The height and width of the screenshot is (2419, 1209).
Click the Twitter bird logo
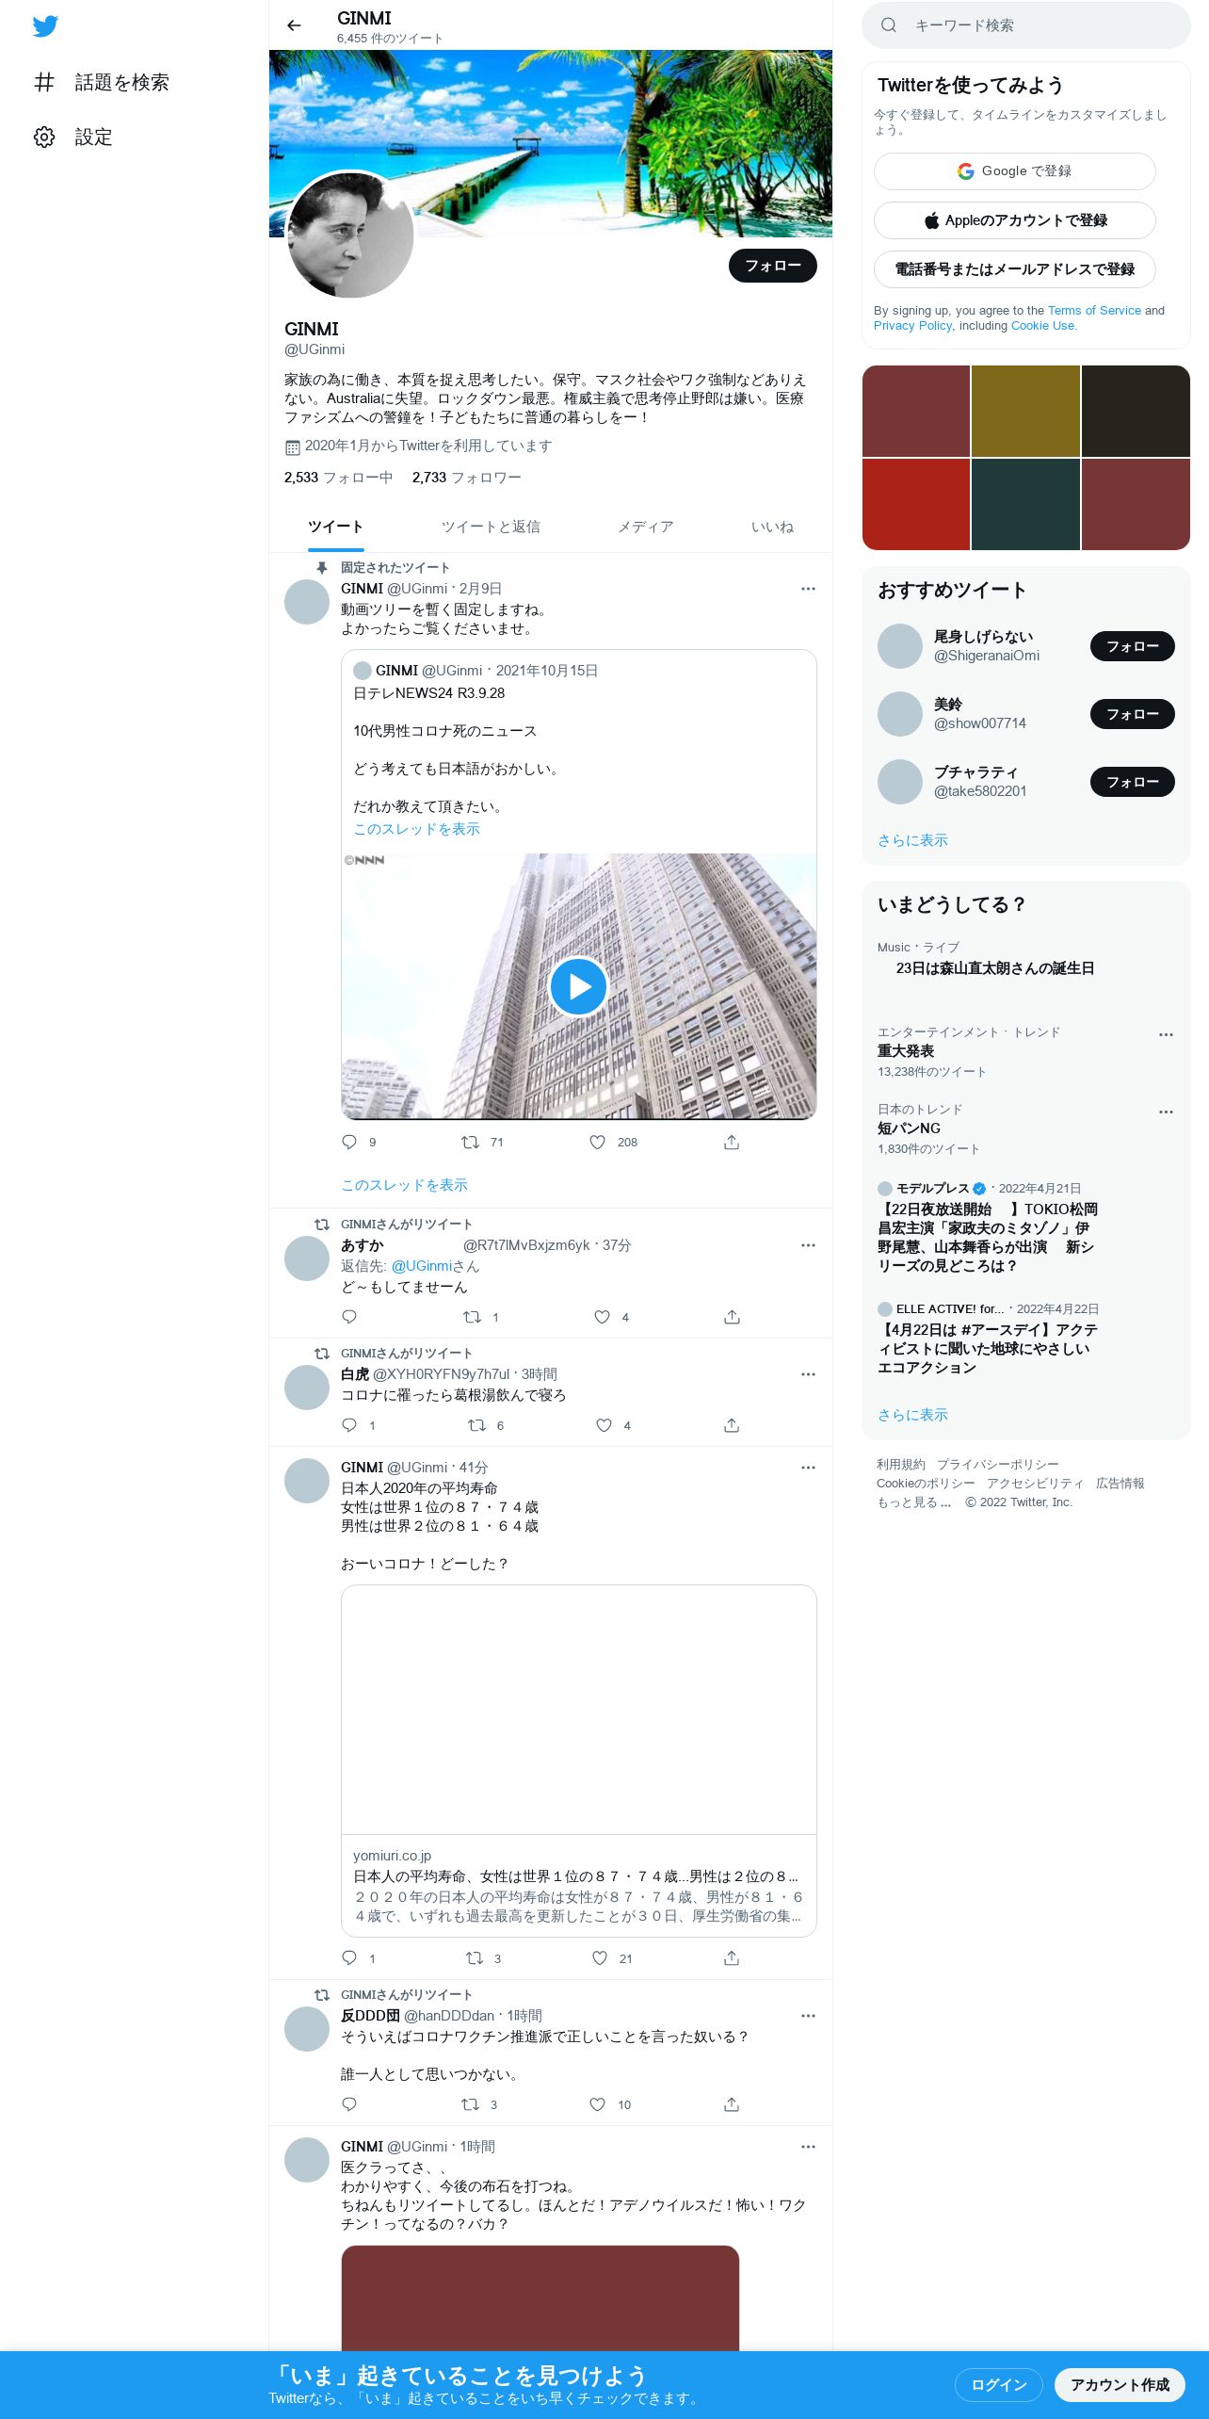click(x=45, y=26)
